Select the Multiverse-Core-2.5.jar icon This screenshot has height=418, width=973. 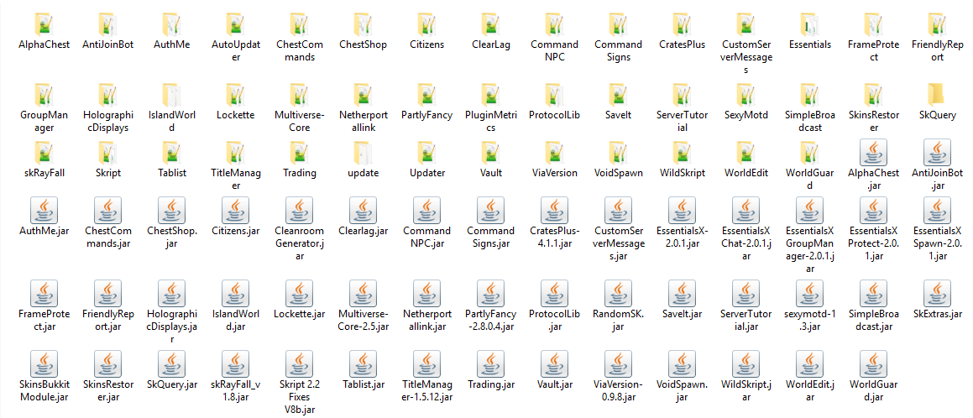(364, 293)
